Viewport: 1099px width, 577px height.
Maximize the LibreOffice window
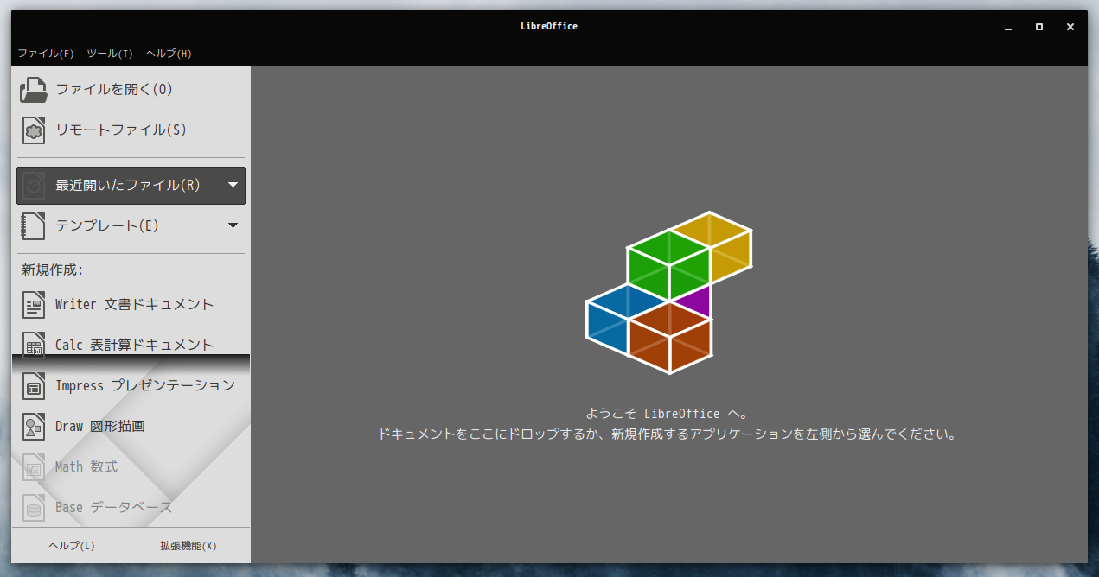pyautogui.click(x=1039, y=27)
